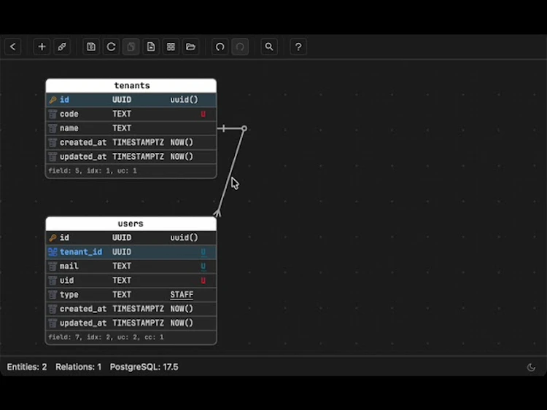Click the 'id' field in tenants table
Image resolution: width=547 pixels, height=410 pixels.
tap(64, 100)
